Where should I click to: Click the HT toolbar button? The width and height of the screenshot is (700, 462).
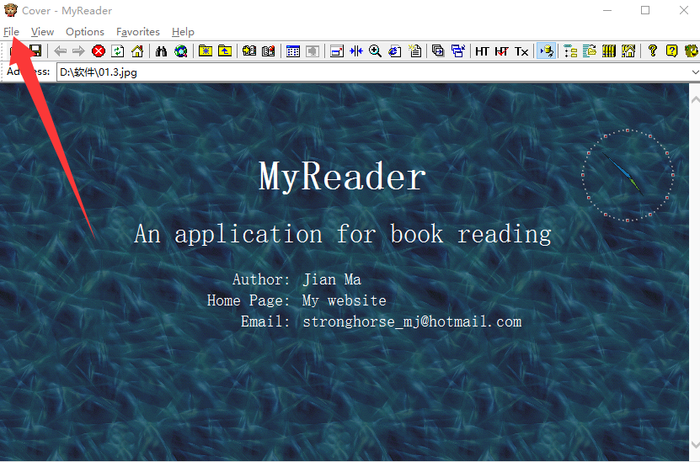click(482, 51)
